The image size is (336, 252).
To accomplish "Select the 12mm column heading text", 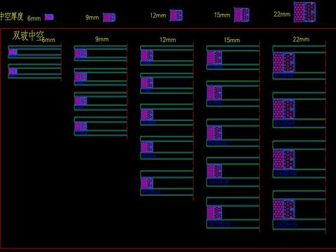I will (168, 40).
